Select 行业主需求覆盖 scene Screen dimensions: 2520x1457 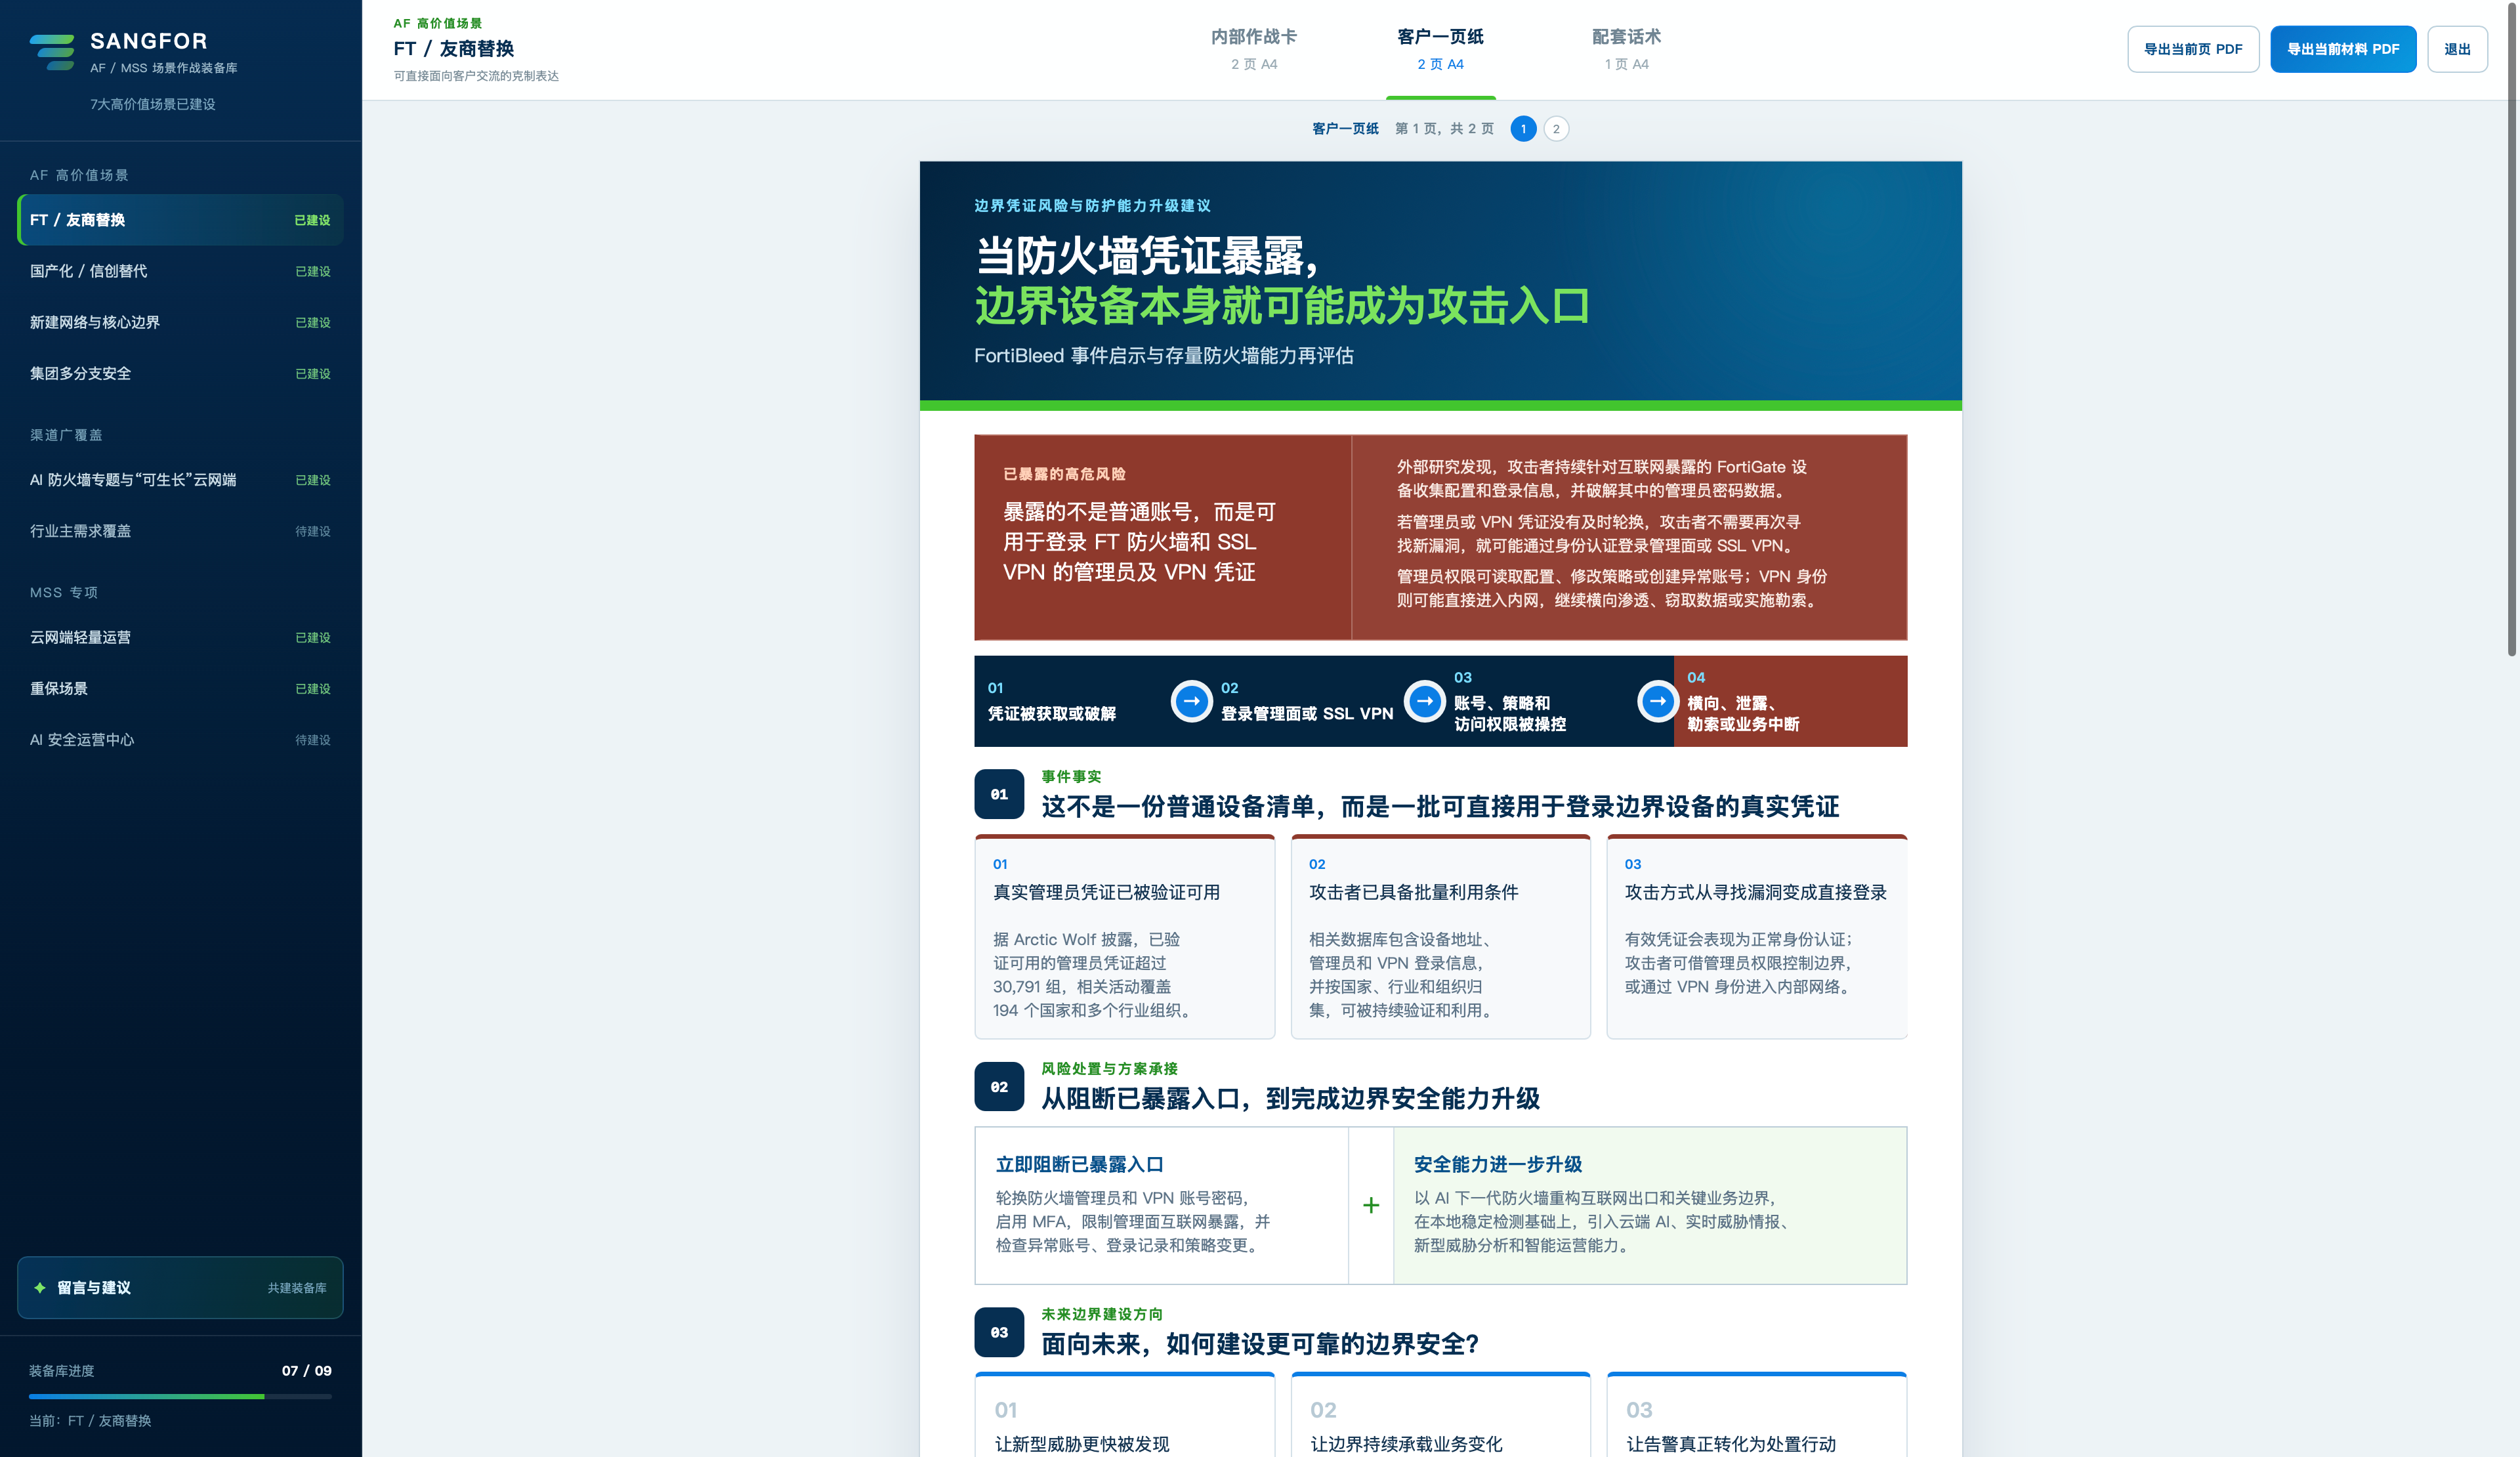pyautogui.click(x=180, y=531)
